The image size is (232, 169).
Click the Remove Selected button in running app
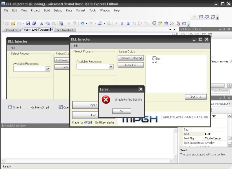click(131, 58)
